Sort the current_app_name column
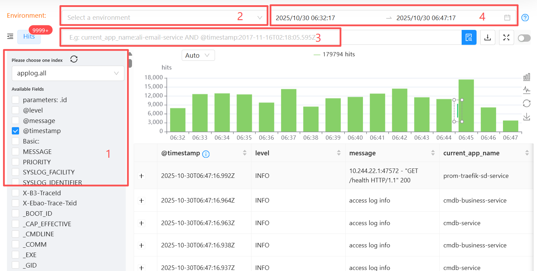Screen dimensions: 537x271 tap(527, 153)
